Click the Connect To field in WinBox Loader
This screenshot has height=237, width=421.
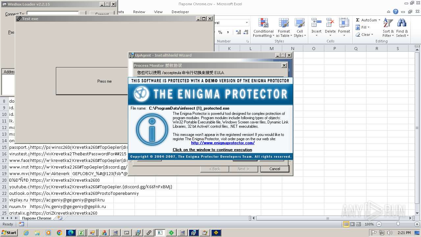[53, 13]
